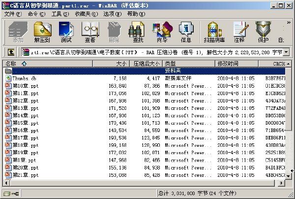Expand hidden toolbar items with » chevron
Viewport: 295px width, 199px height.
tap(289, 23)
